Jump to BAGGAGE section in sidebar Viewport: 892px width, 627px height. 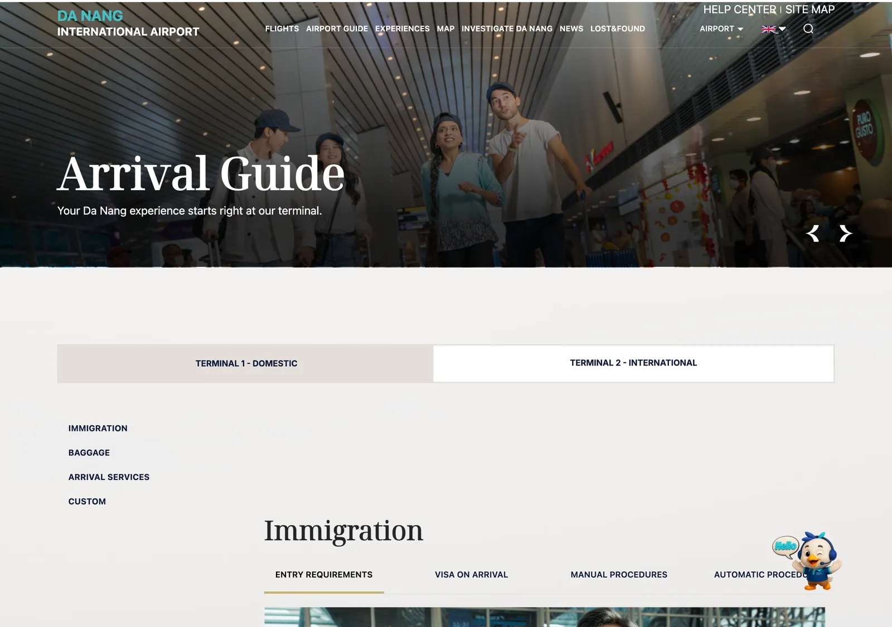tap(89, 453)
